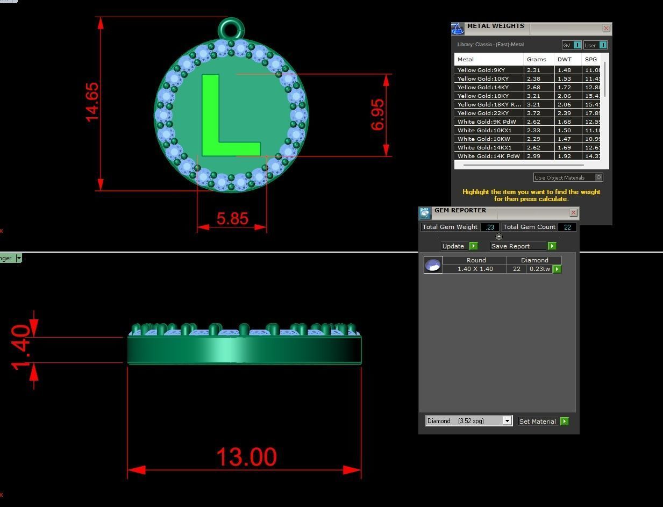The height and width of the screenshot is (507, 663).
Task: Select the Yellow Gold:10KY row
Action: [527, 78]
